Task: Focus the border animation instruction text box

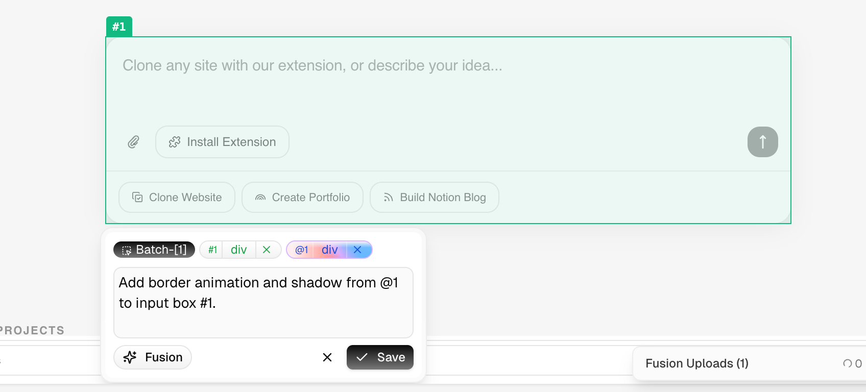Action: [263, 303]
